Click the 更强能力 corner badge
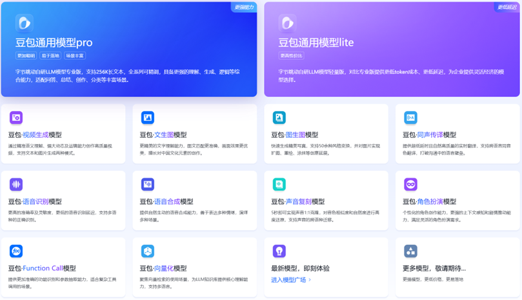This screenshot has width=522, height=300. click(244, 7)
